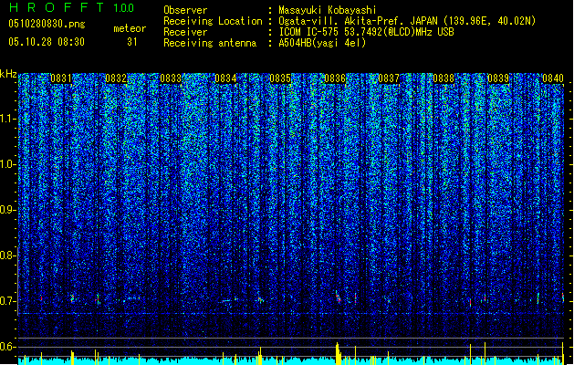This screenshot has height=365, width=574.
Task: Click the meteor label in header
Action: click(130, 28)
